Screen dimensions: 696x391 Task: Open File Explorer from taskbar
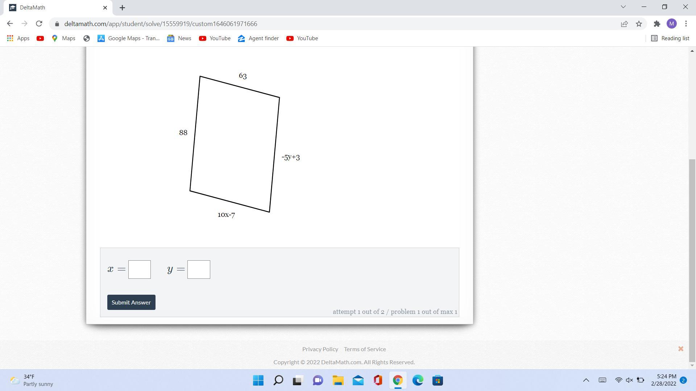point(338,381)
